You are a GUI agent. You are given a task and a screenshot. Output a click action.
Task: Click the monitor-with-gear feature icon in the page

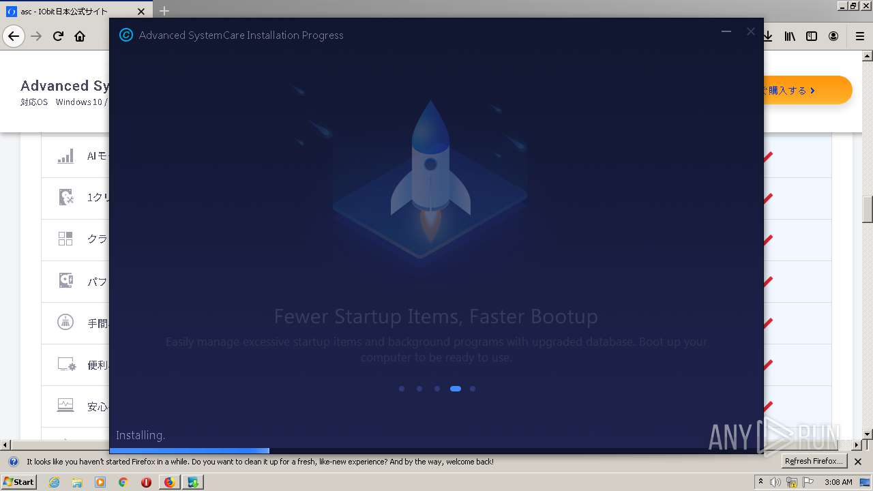click(x=66, y=363)
